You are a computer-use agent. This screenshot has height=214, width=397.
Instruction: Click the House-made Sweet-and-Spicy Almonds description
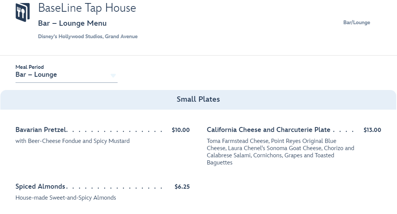(66, 198)
